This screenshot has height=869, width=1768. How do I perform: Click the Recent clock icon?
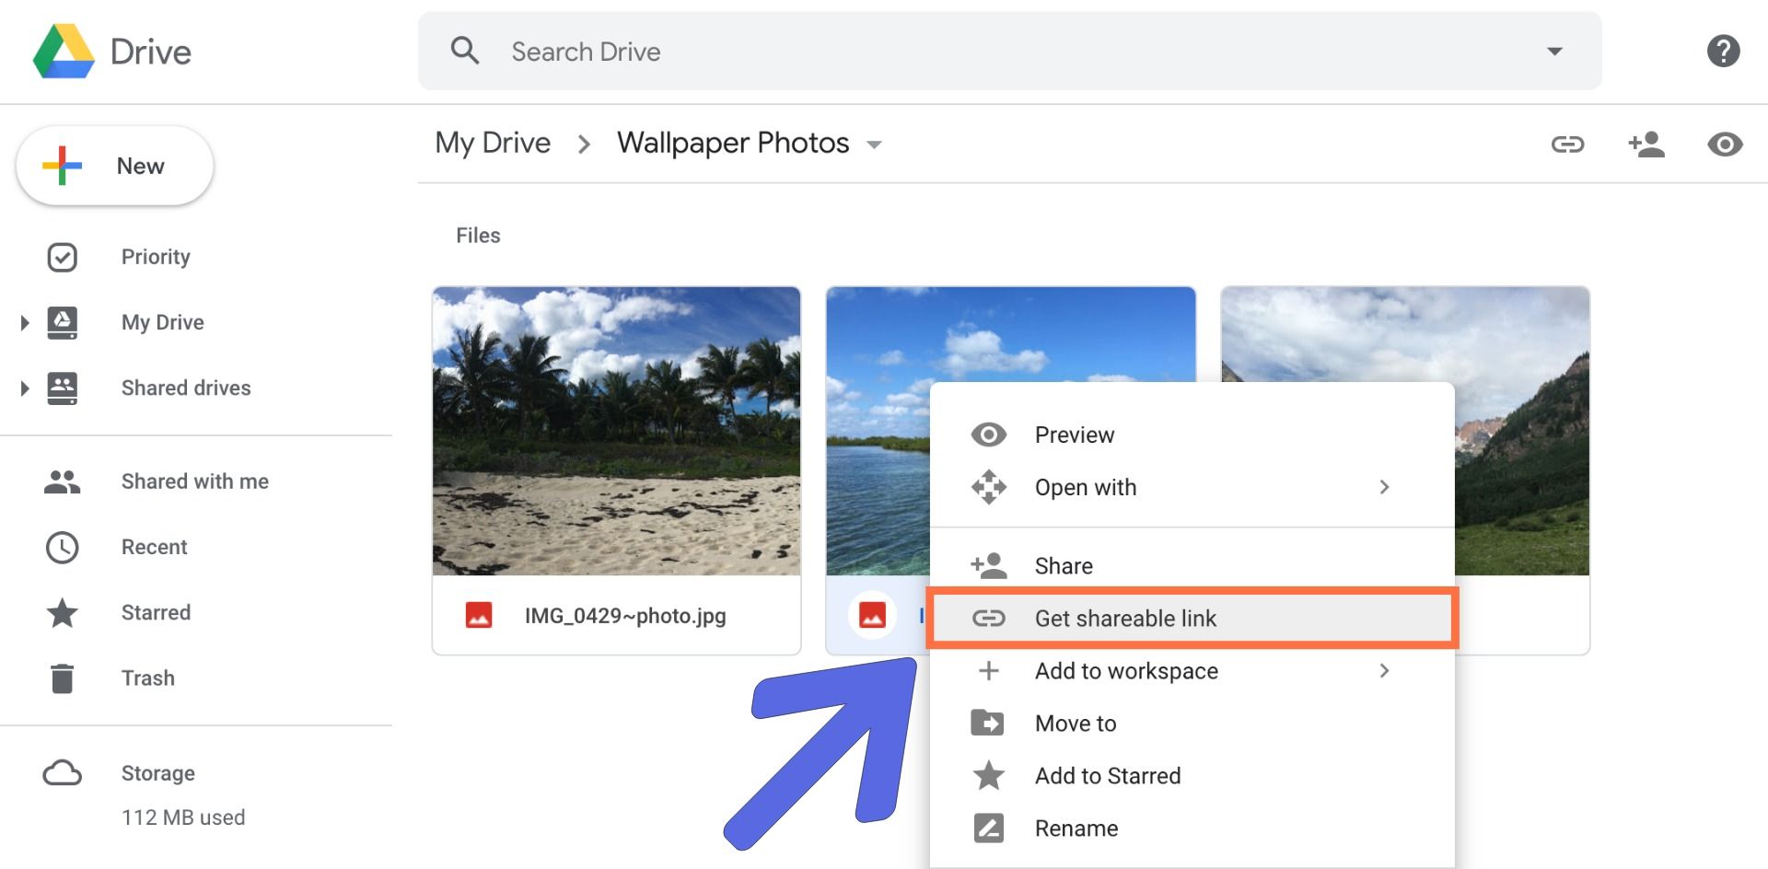pyautogui.click(x=62, y=548)
